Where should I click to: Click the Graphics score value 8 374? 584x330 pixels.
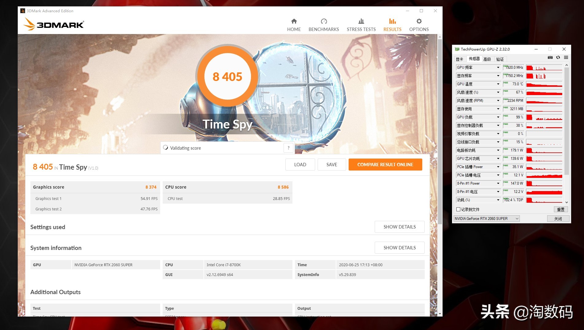click(151, 187)
